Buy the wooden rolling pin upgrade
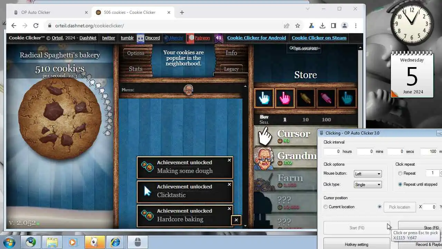Viewport: 442px width, 249px height. click(x=306, y=98)
